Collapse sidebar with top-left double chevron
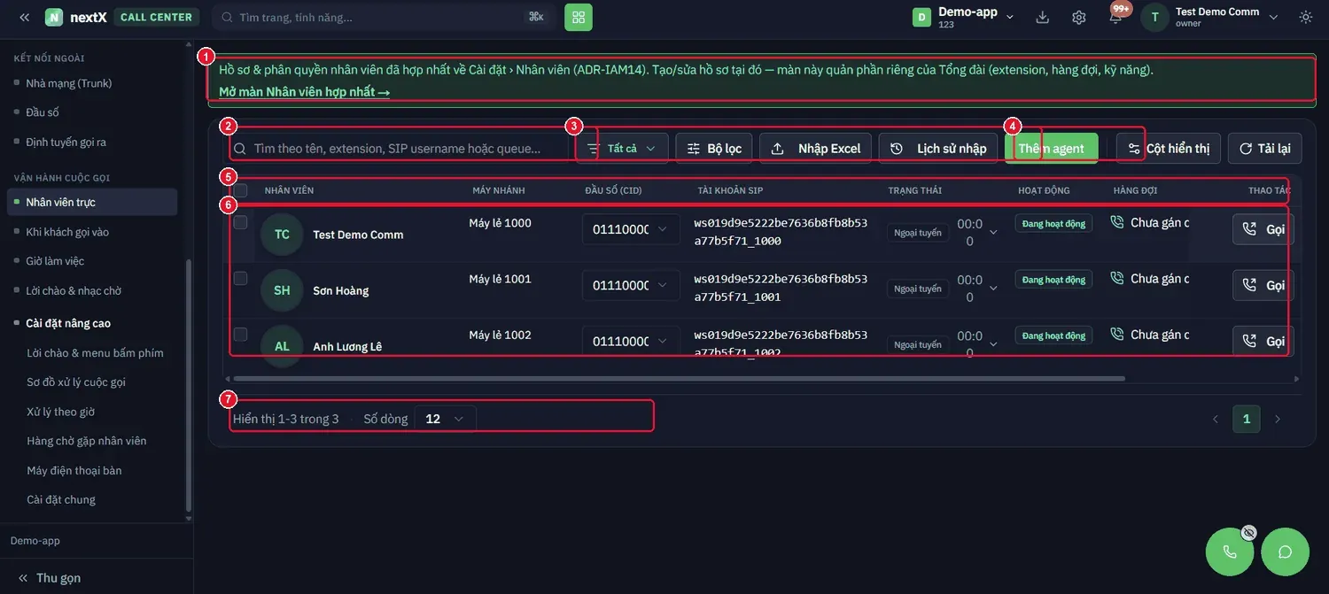The image size is (1329, 594). (24, 17)
